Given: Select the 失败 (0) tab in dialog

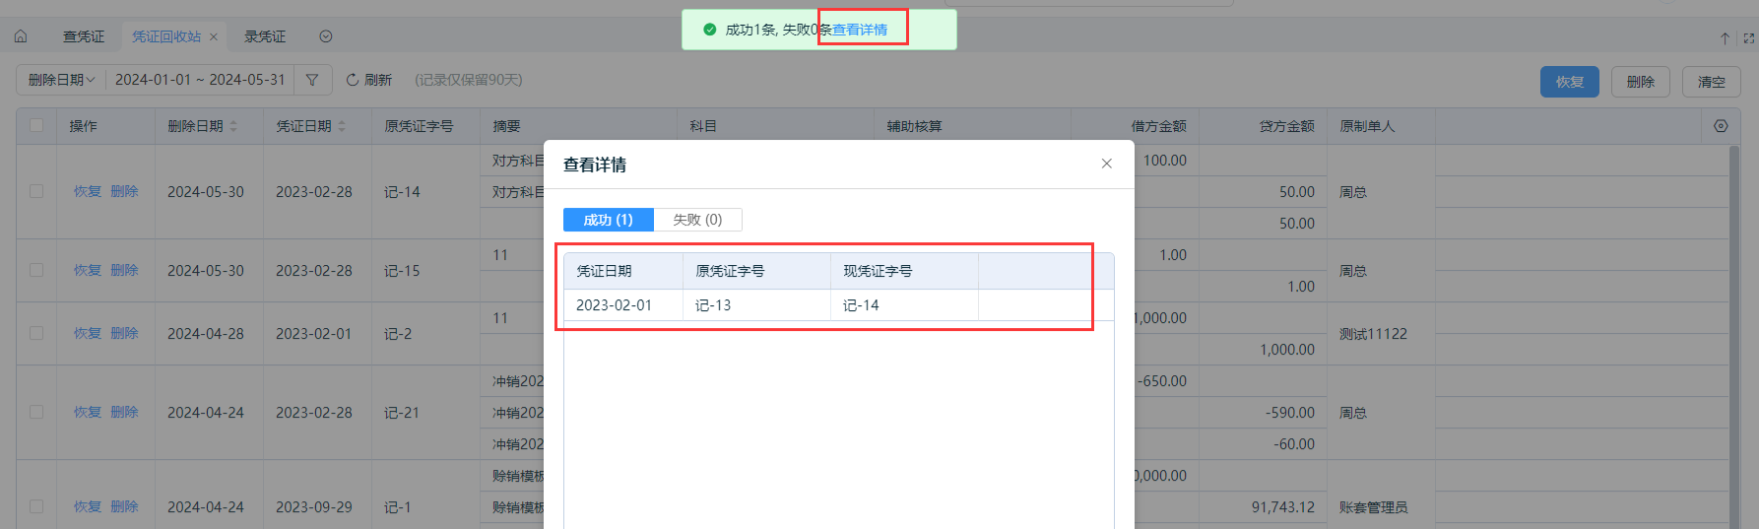Looking at the screenshot, I should tap(697, 220).
